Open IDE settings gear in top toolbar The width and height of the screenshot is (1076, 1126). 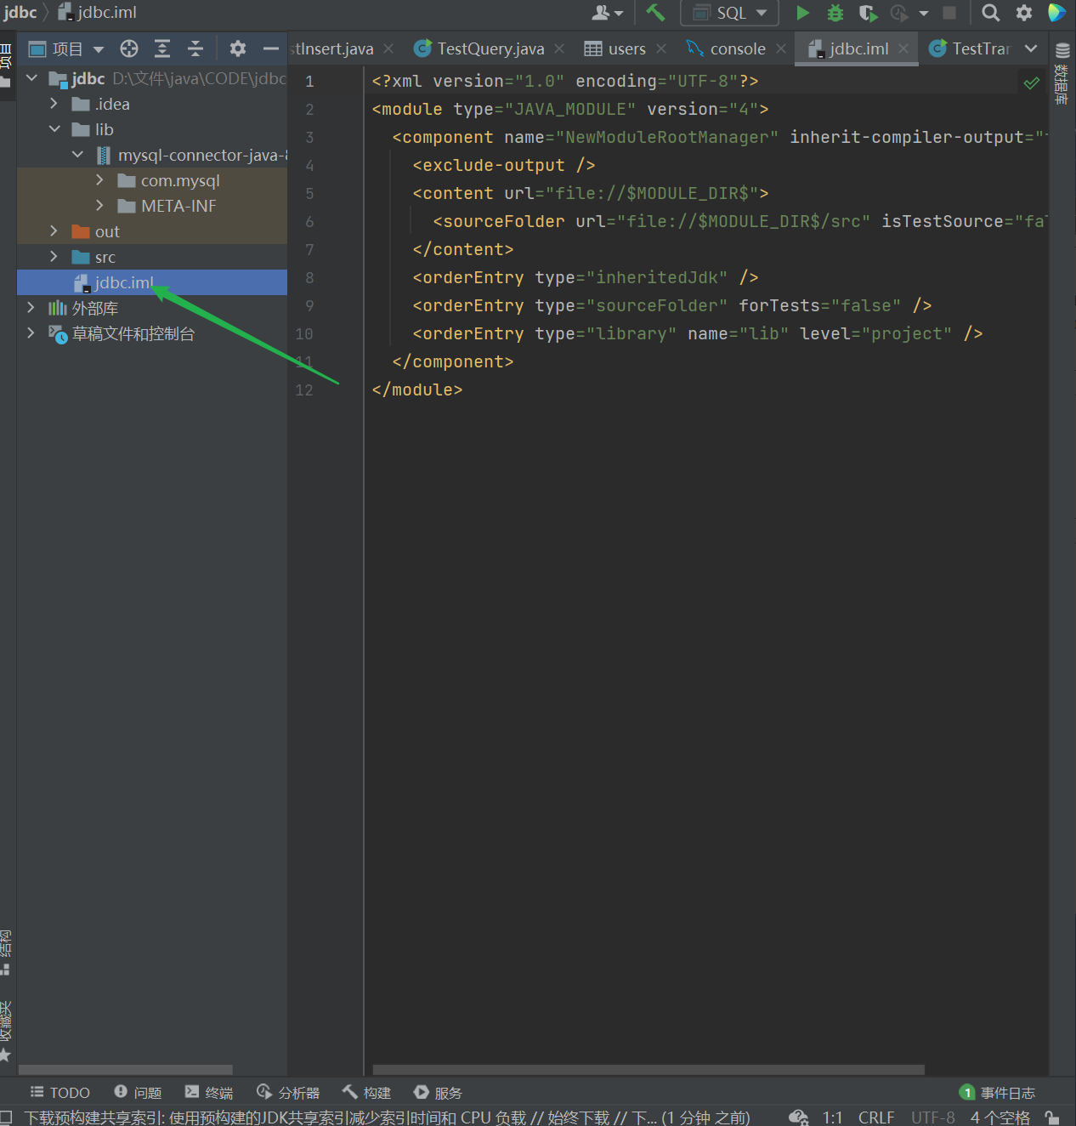point(1024,13)
